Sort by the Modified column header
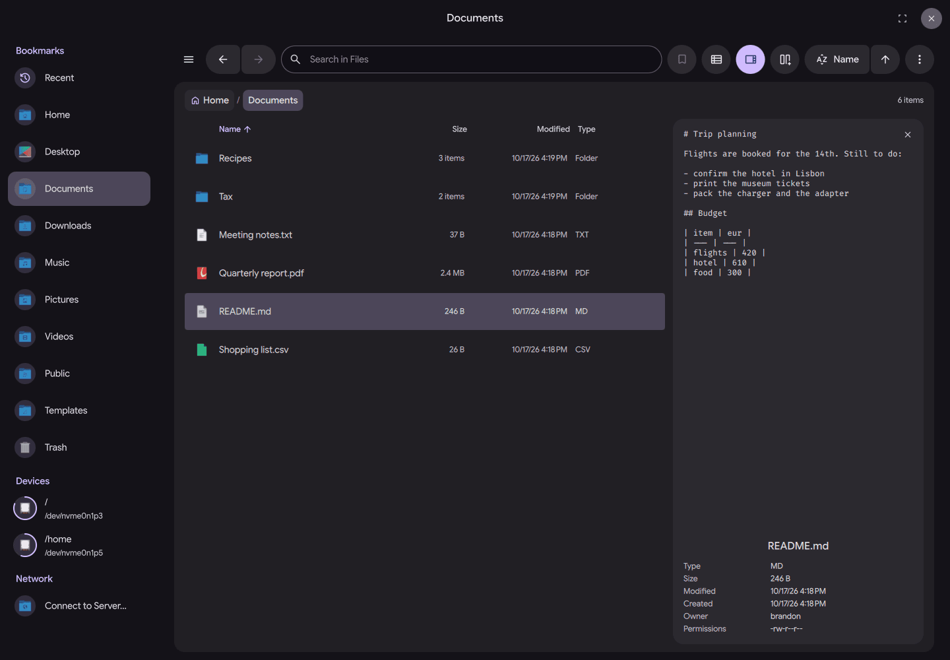 tap(554, 129)
